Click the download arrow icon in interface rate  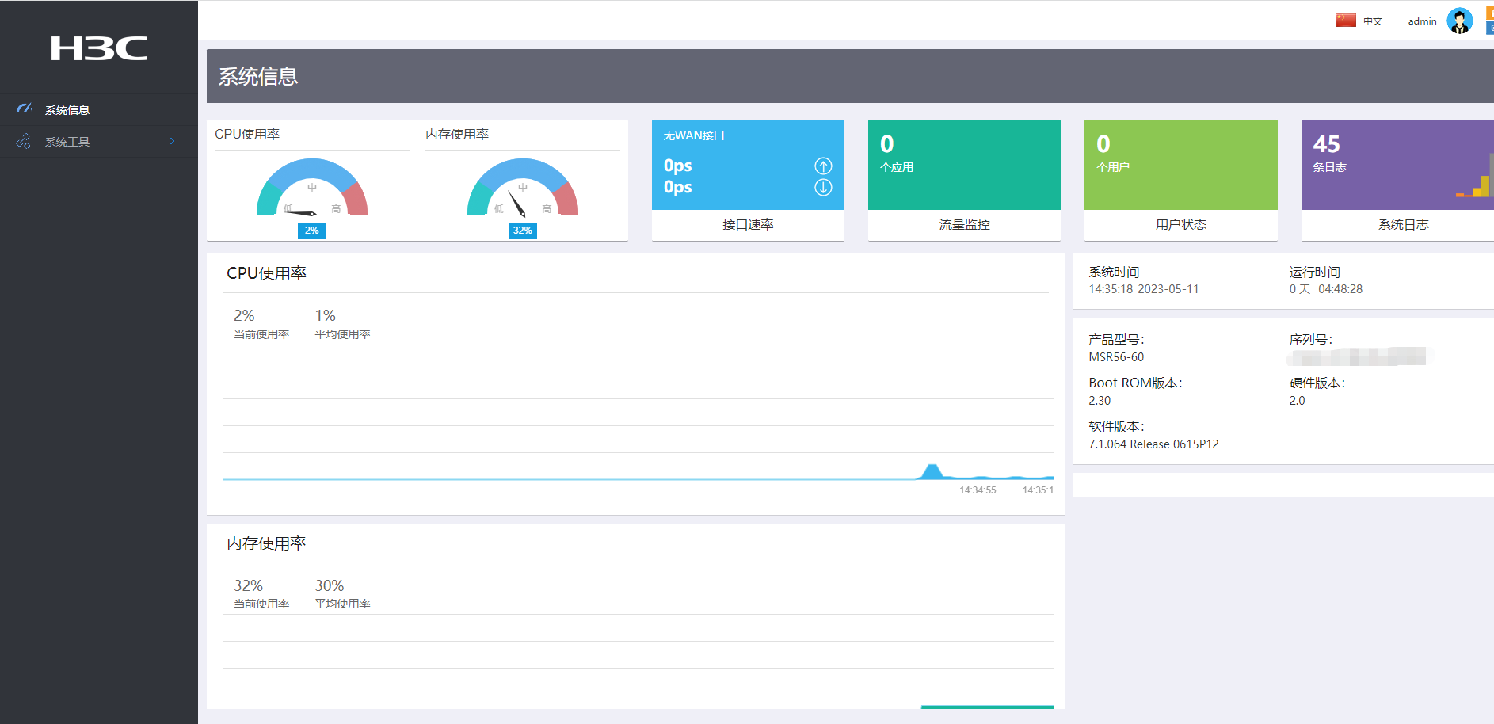[823, 188]
